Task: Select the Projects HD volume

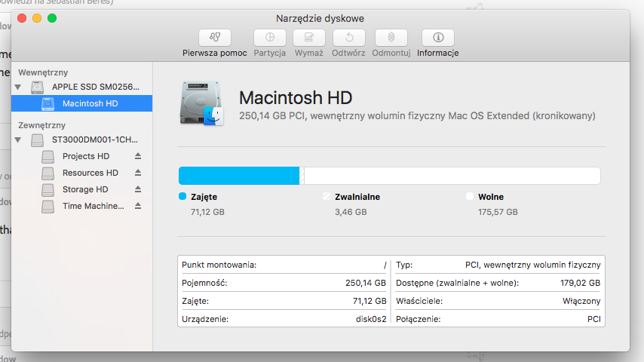Action: (x=85, y=156)
